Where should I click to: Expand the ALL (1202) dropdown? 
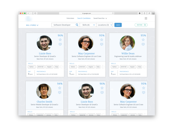click(x=32, y=25)
